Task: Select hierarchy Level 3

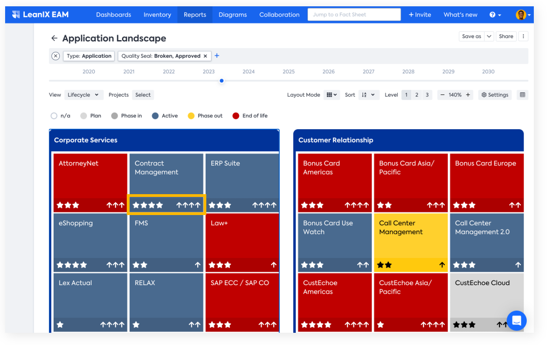Action: pyautogui.click(x=427, y=95)
